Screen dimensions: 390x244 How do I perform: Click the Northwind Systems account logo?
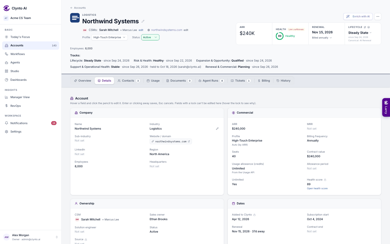pos(75,18)
